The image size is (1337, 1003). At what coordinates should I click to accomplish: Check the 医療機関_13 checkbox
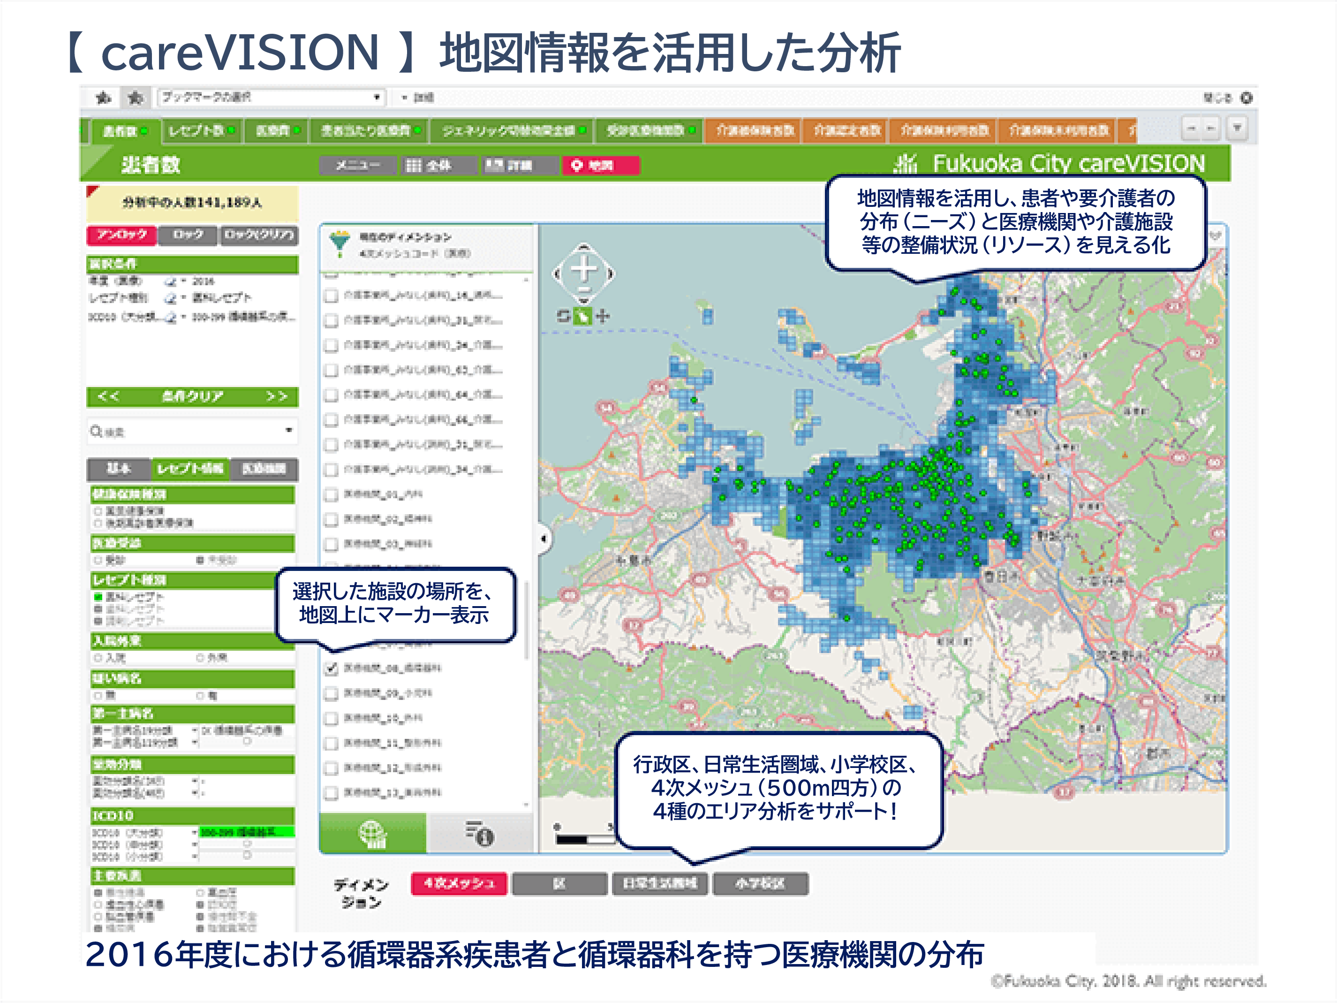pos(331,793)
